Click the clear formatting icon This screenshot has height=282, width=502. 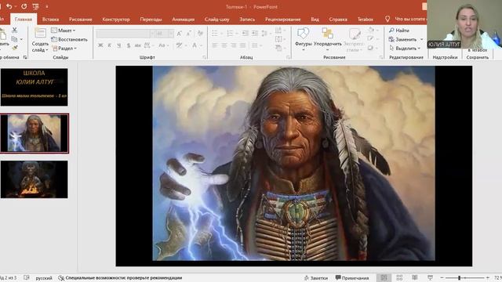(x=201, y=34)
